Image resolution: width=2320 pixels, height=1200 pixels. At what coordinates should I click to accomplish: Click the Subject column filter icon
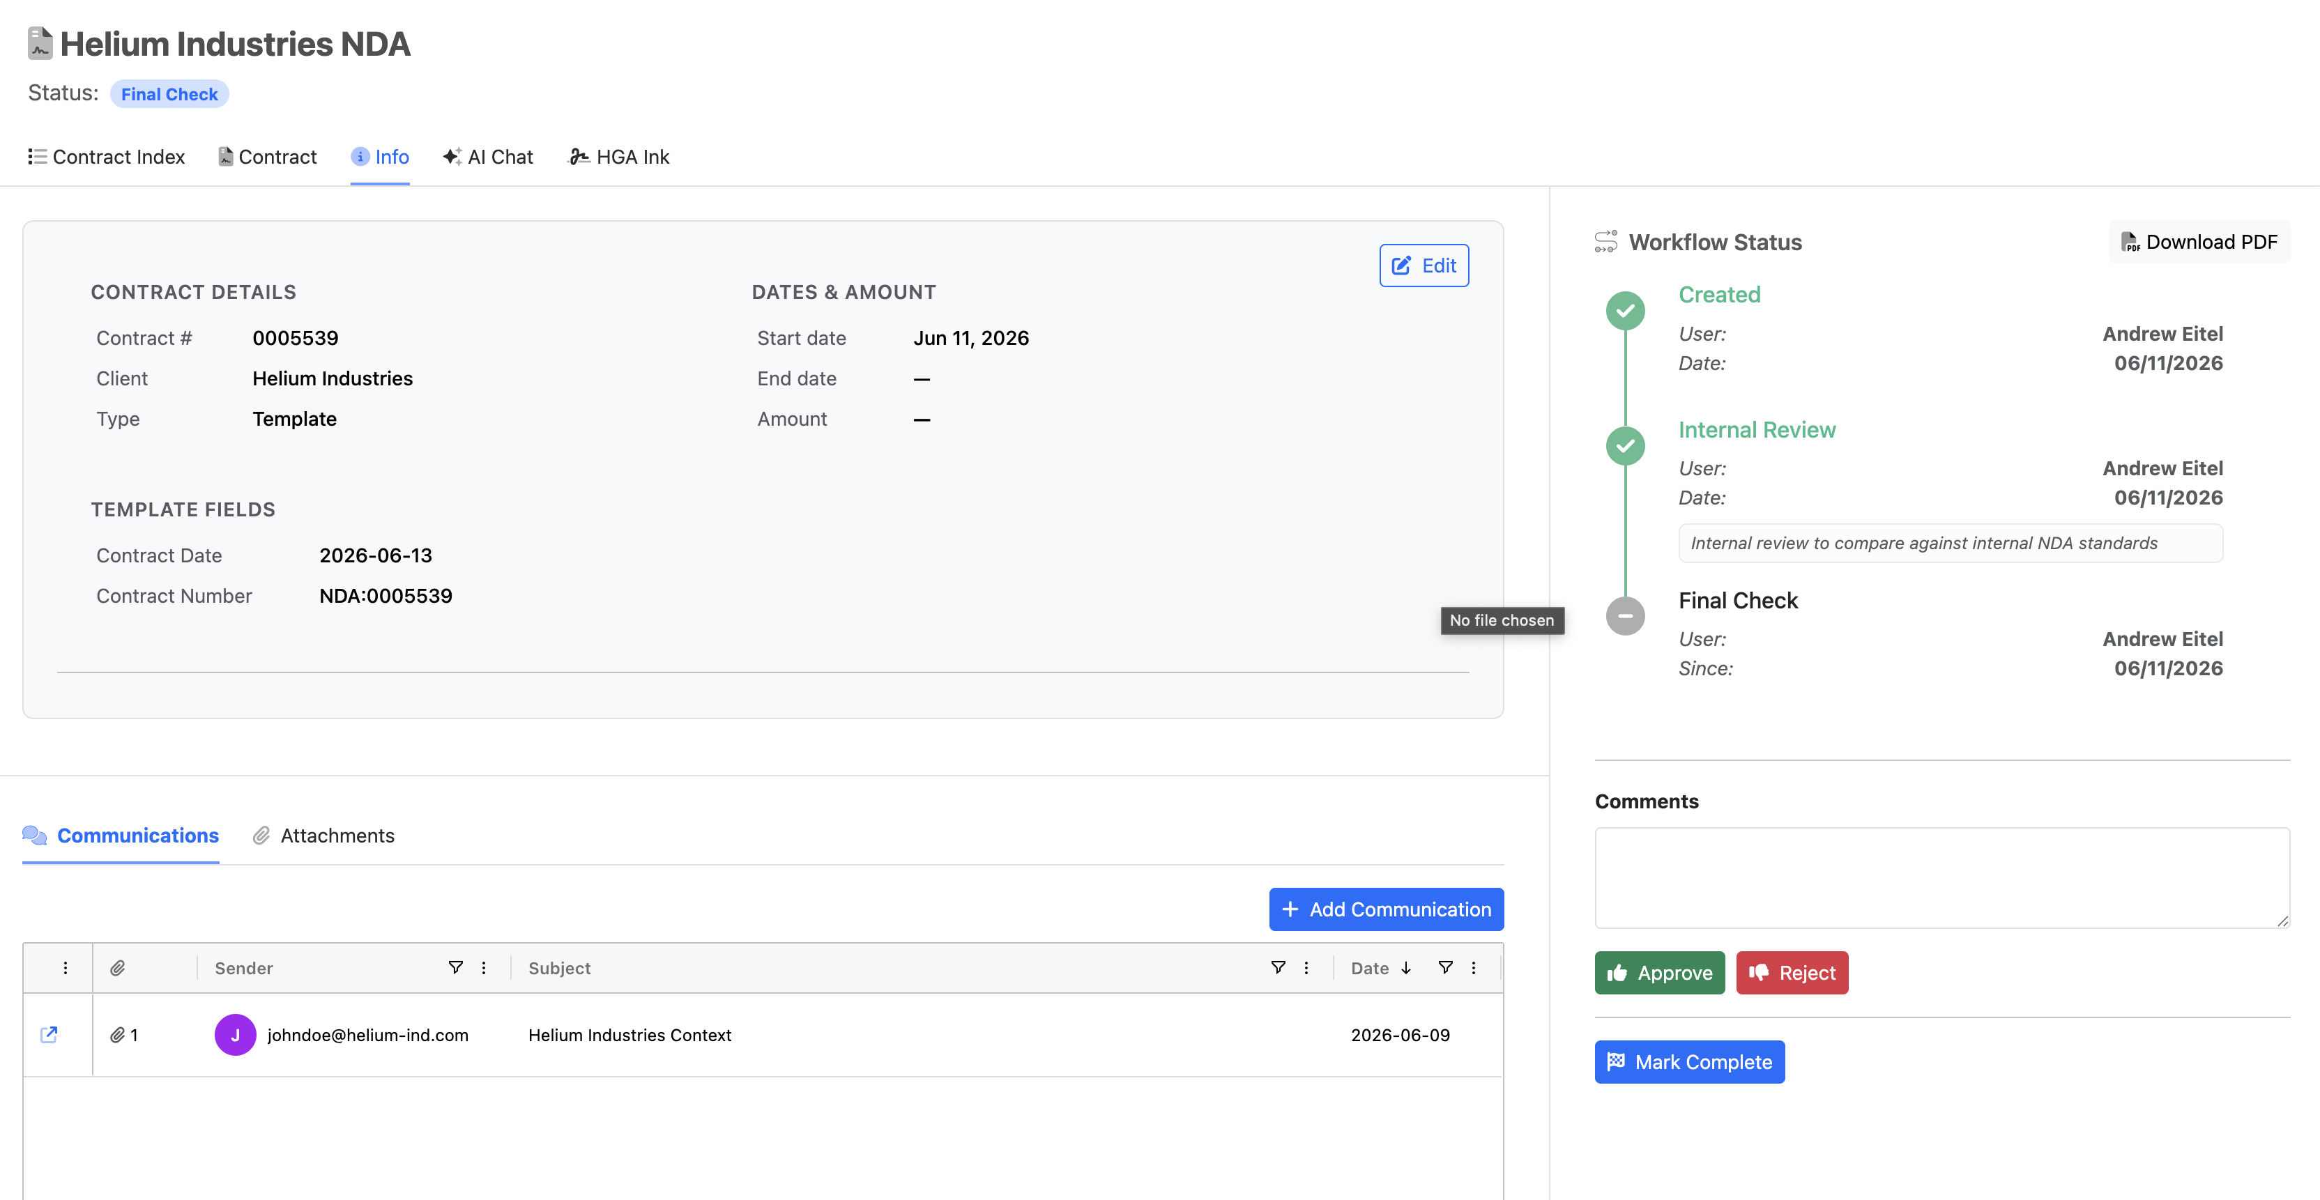1278,968
